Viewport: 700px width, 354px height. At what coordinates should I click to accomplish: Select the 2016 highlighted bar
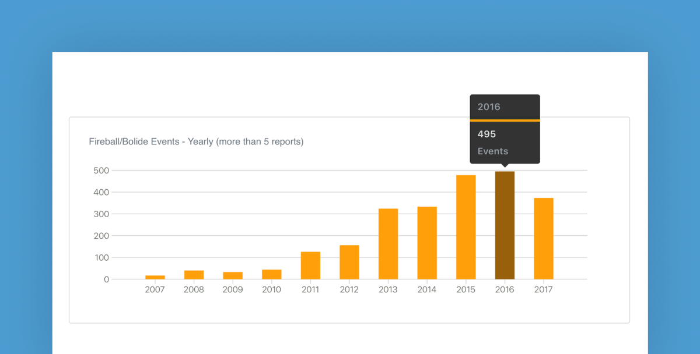505,227
